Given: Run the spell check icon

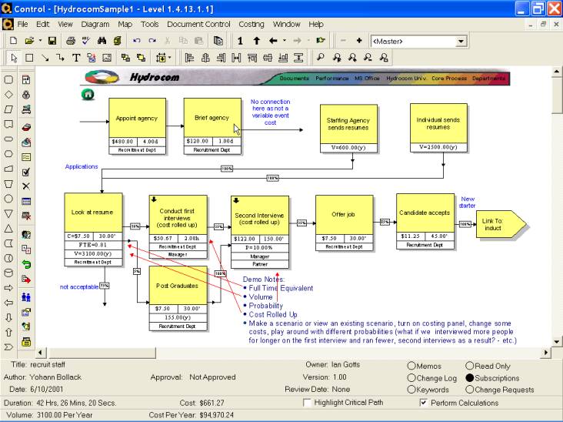Looking at the screenshot, I should click(x=86, y=41).
